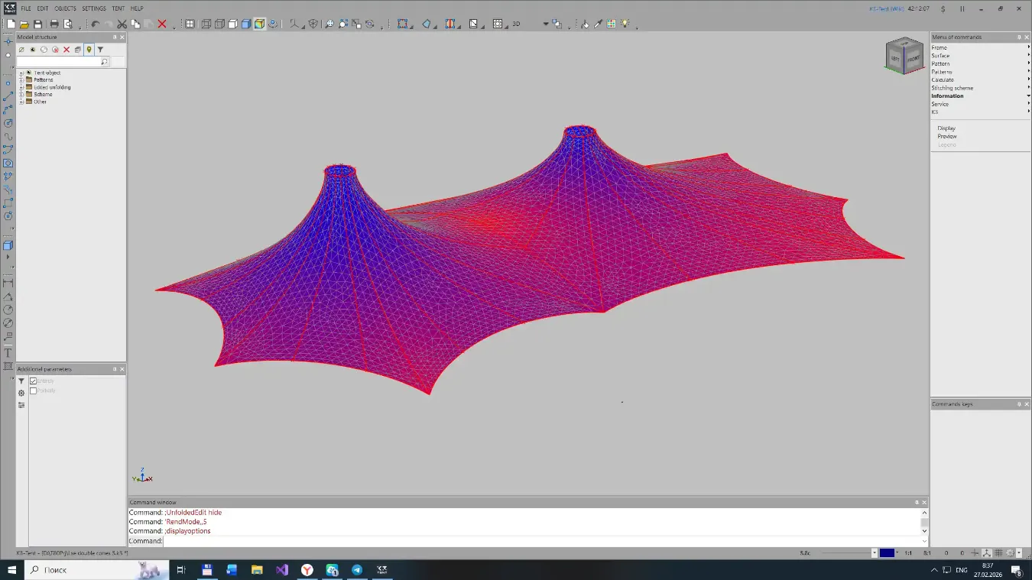
Task: Open the HELP menu
Action: click(x=137, y=8)
